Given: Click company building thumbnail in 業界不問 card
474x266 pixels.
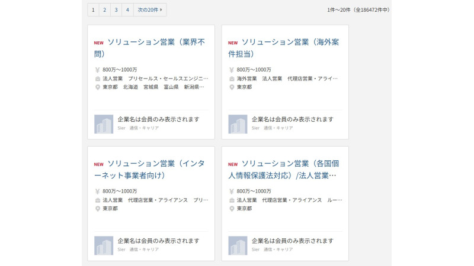Looking at the screenshot, I should pos(104,124).
